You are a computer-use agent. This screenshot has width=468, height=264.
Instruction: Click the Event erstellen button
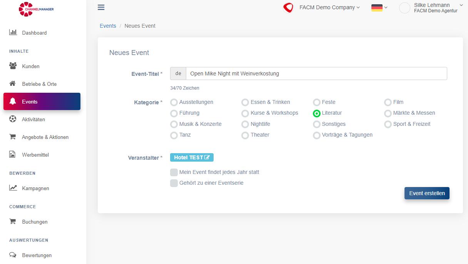427,193
